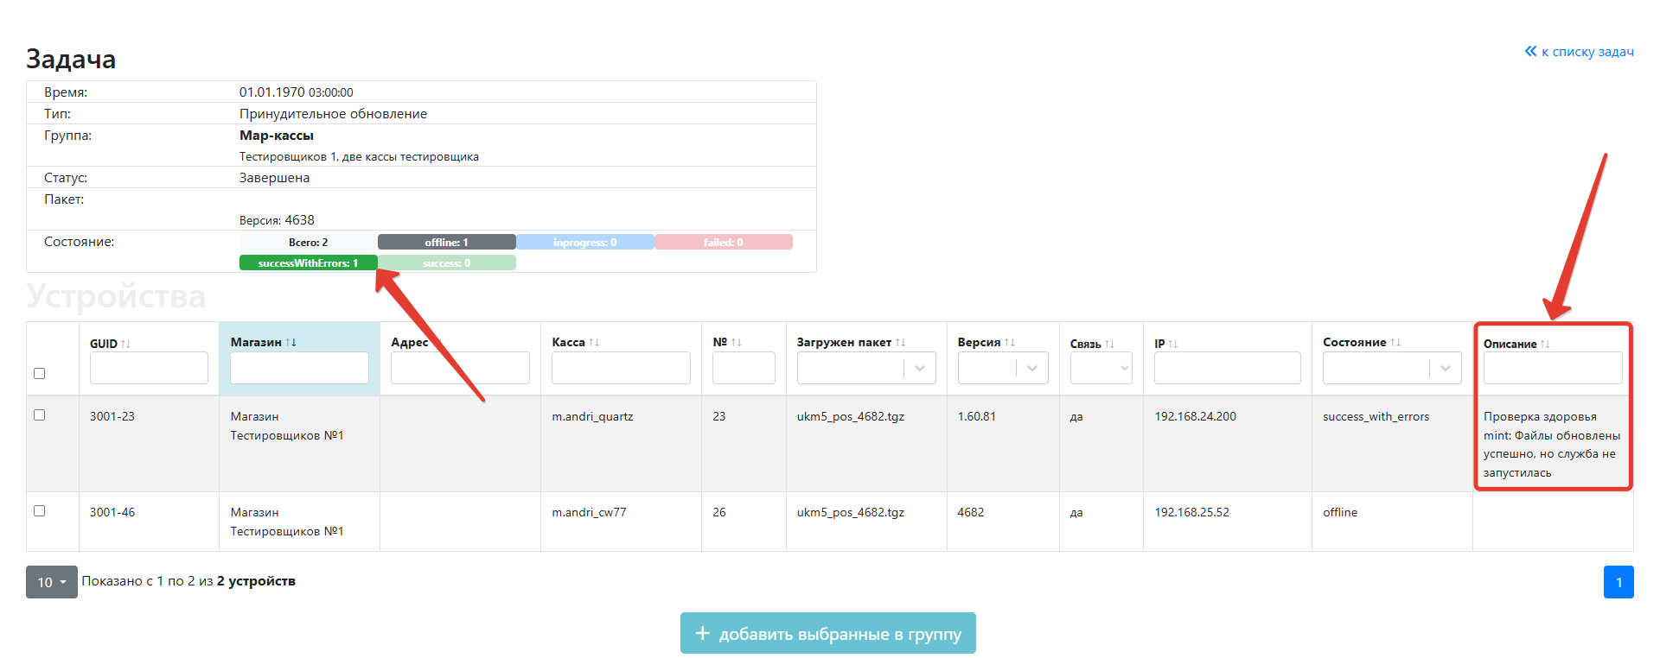
Task: Select the offline: 1 status badge
Action: (446, 243)
